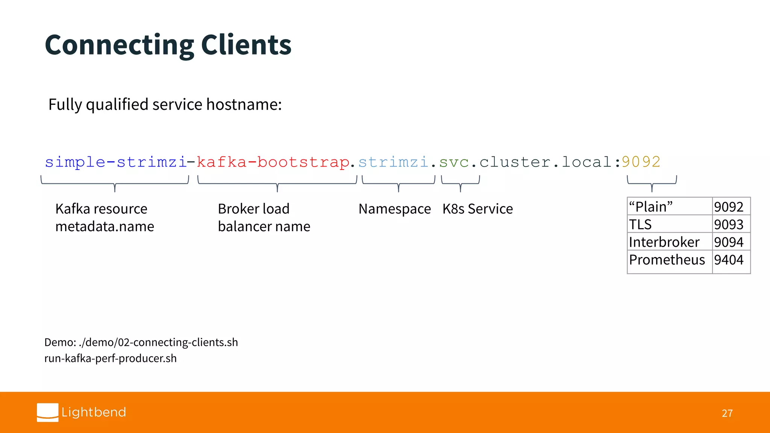Click the 'Namespace' label

(395, 209)
